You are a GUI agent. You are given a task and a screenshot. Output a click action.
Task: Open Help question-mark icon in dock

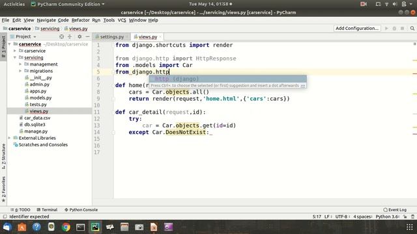click(36, 227)
